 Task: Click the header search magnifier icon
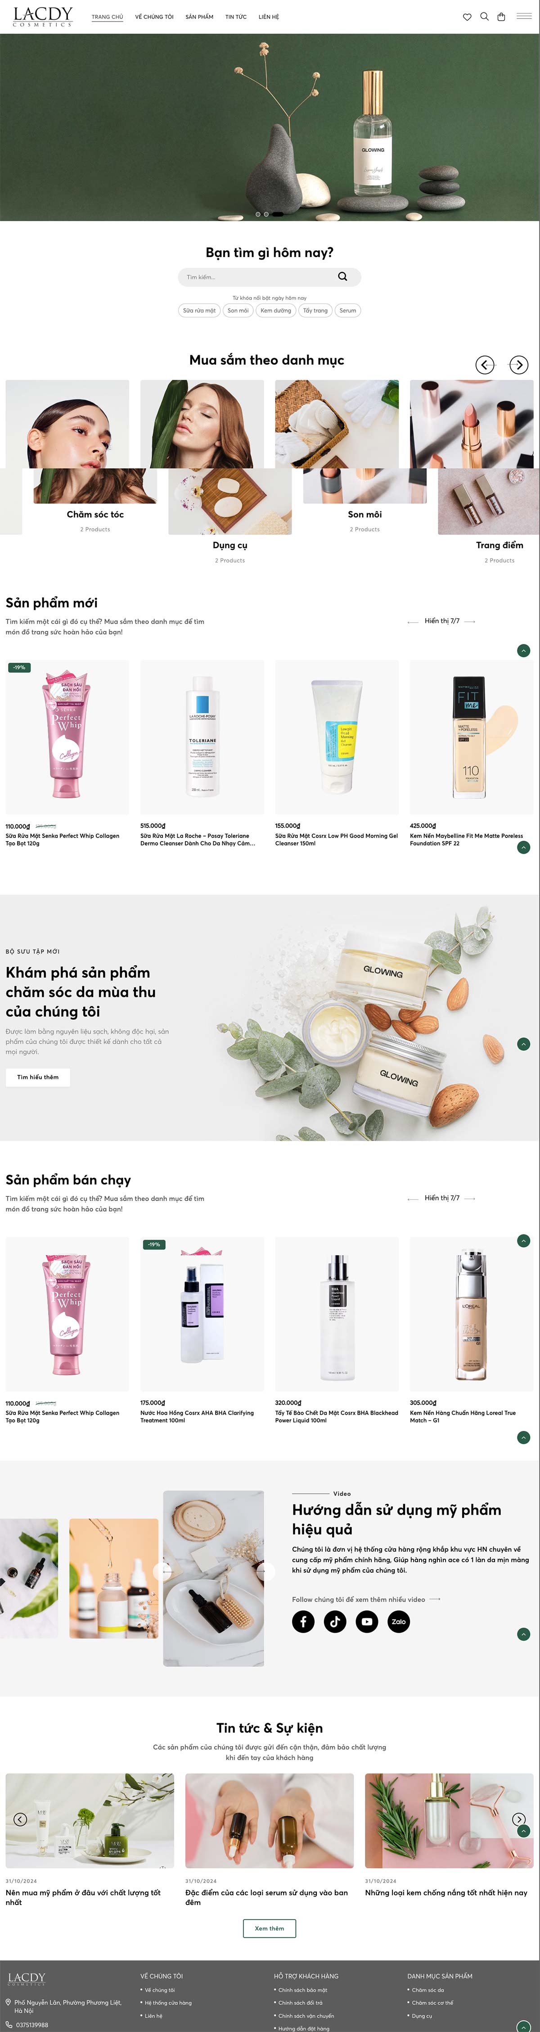(x=484, y=17)
